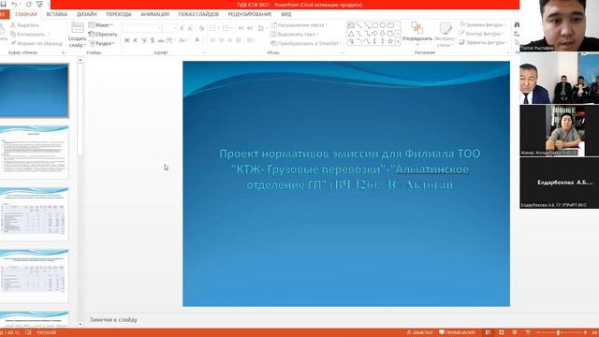Click ЗАМЕТКИ in the status bar

pyautogui.click(x=420, y=332)
